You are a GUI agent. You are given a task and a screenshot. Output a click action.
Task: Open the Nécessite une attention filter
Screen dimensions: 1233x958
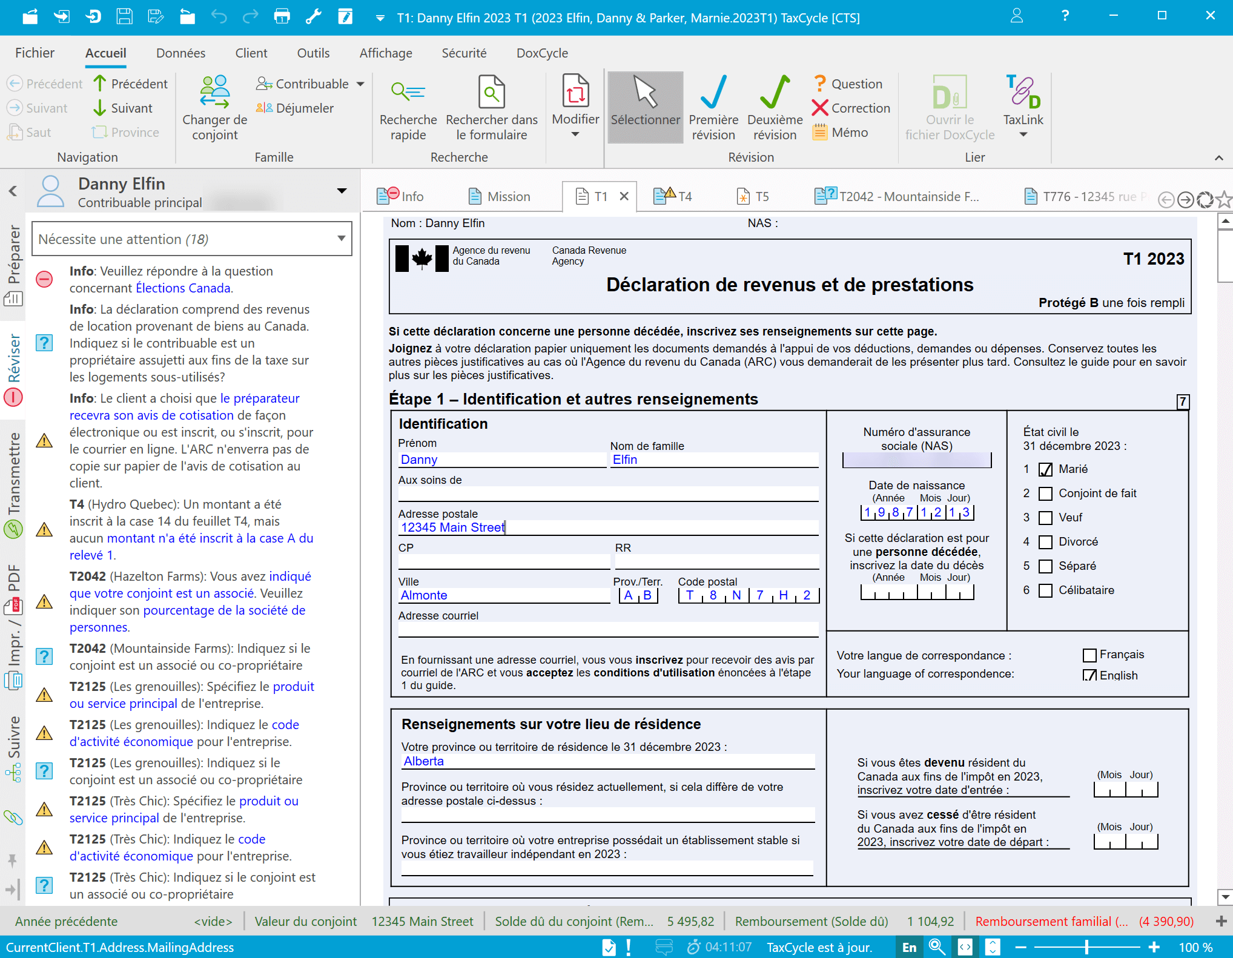192,239
